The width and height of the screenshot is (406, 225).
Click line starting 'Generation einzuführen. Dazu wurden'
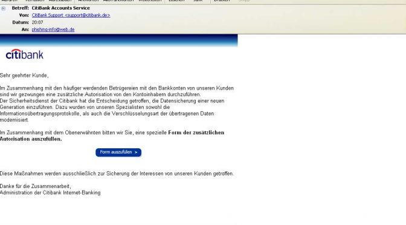click(85, 107)
